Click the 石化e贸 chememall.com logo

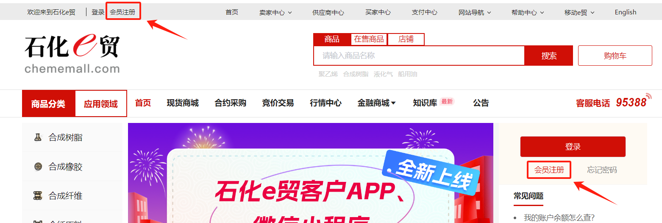pos(72,54)
